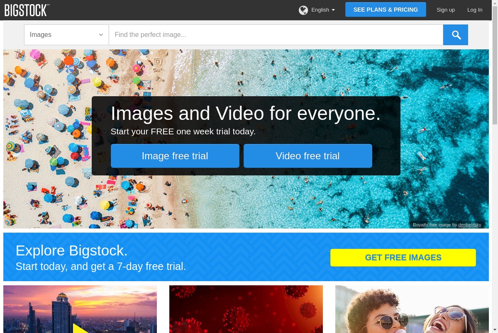The image size is (498, 333).
Task: Open the Log In link
Action: tap(475, 10)
